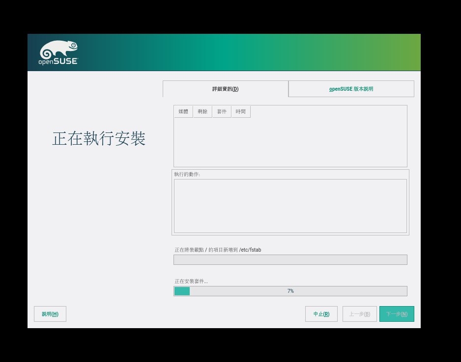Click the /etc/fstab status message text
Image resolution: width=461 pixels, height=362 pixels.
tap(218, 250)
